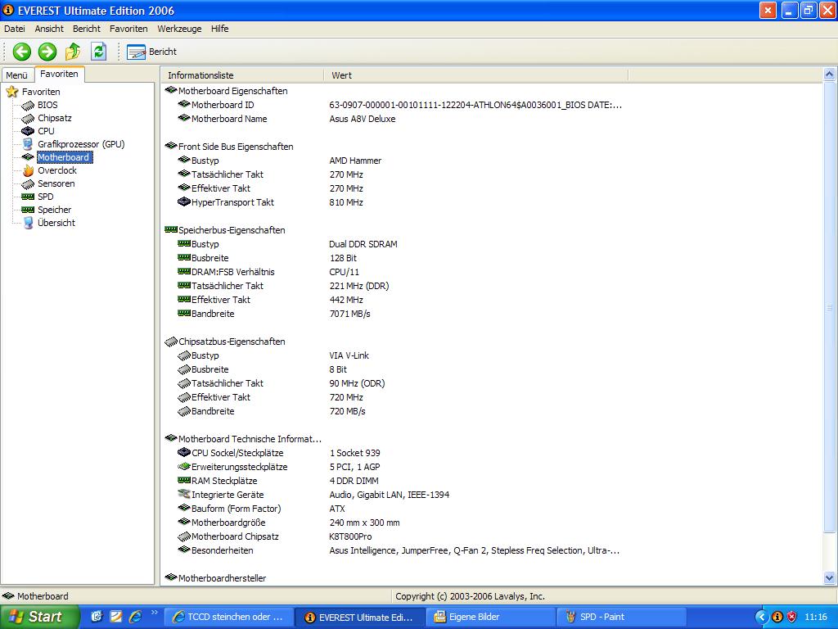Expand quick launch overflow chevron
838x629 pixels.
tap(155, 613)
